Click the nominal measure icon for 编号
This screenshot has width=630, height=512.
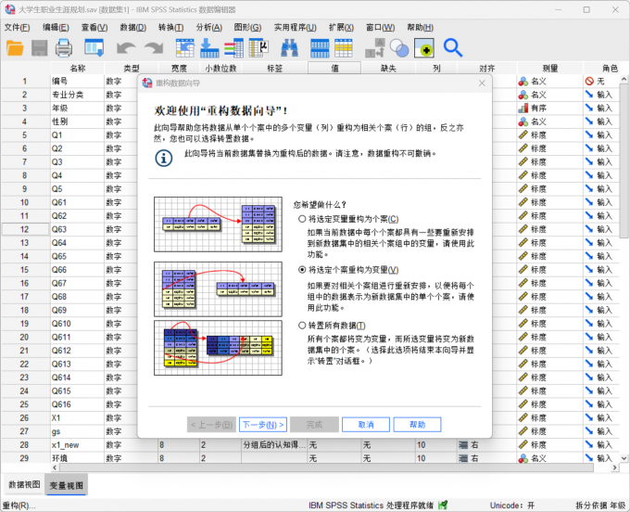523,82
